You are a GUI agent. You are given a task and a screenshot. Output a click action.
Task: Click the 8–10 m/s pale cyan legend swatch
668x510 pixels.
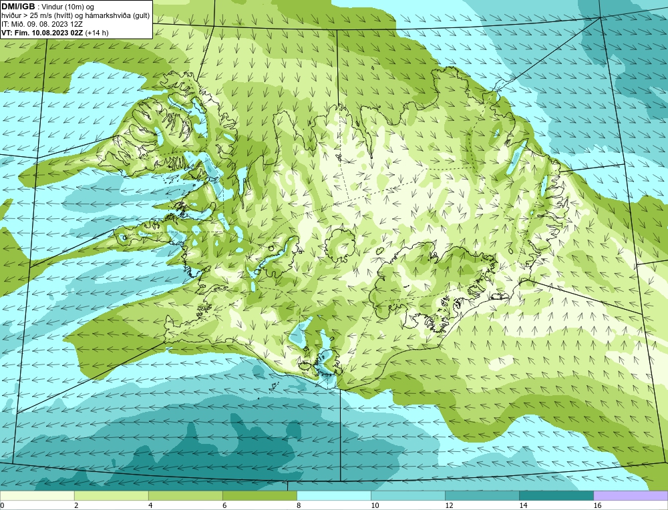333,495
